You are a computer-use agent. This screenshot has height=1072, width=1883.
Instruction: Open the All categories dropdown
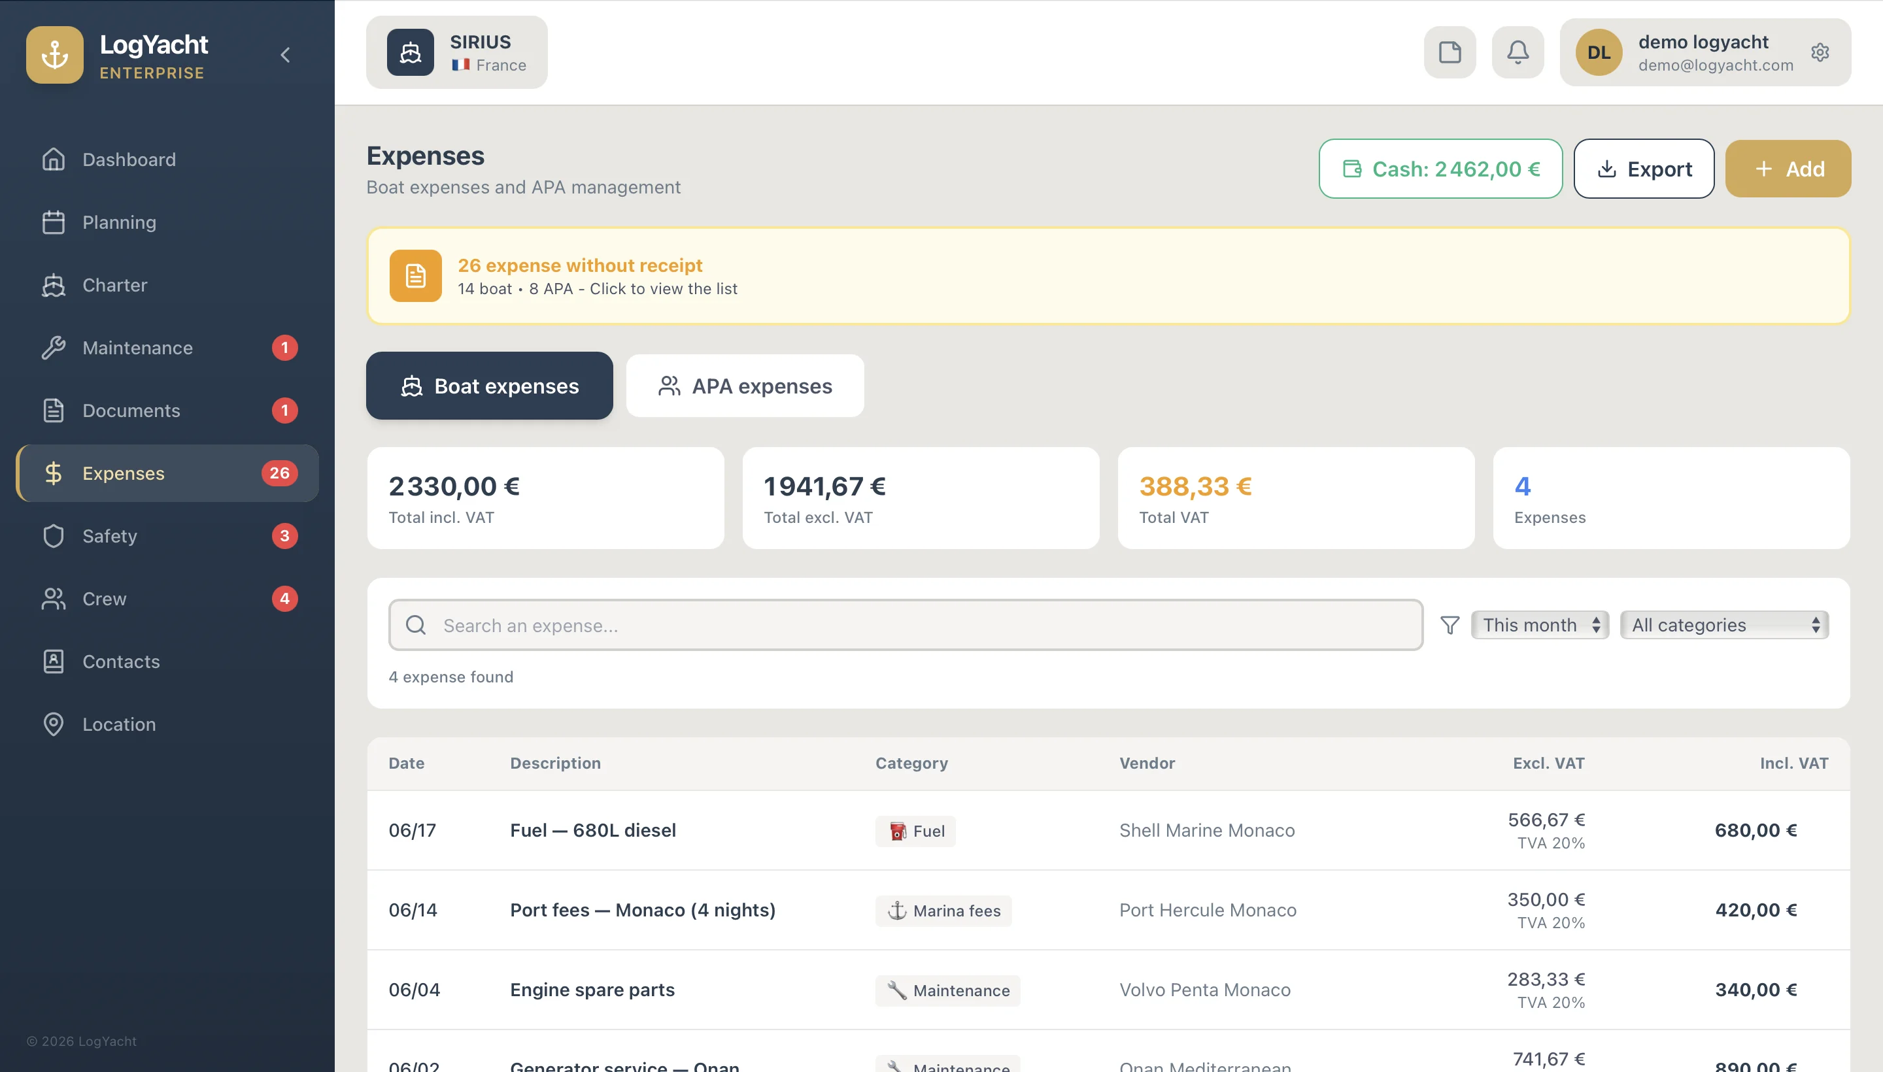click(x=1724, y=625)
